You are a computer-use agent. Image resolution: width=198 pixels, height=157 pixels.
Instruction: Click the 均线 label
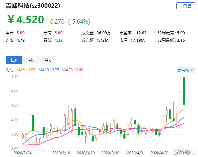point(9,70)
